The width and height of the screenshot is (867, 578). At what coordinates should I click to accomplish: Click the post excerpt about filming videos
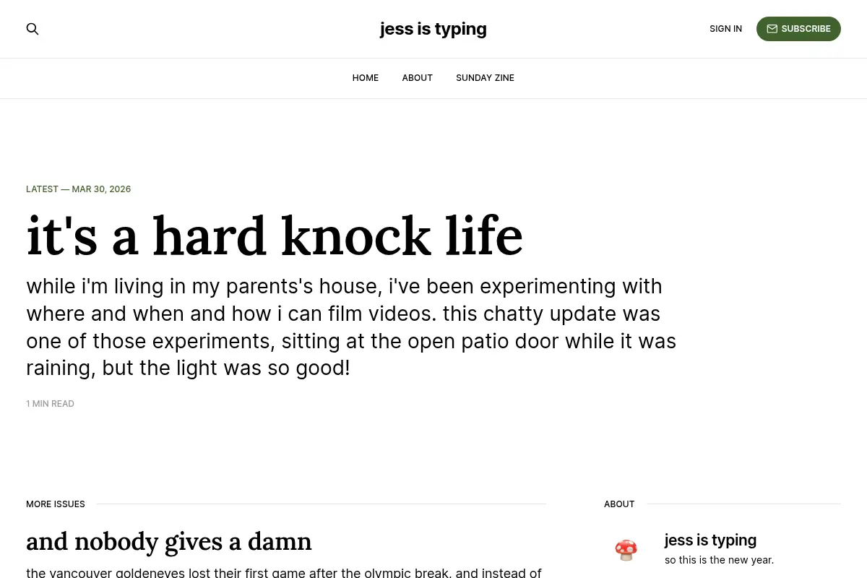tap(351, 327)
